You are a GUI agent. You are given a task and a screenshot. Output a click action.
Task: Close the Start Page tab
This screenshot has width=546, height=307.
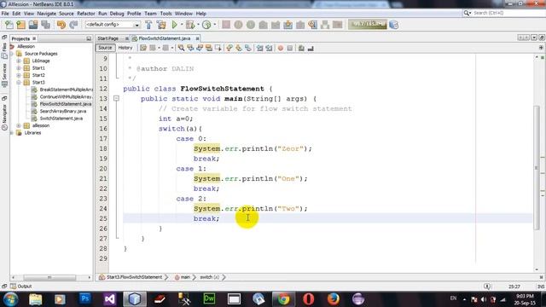(x=127, y=38)
